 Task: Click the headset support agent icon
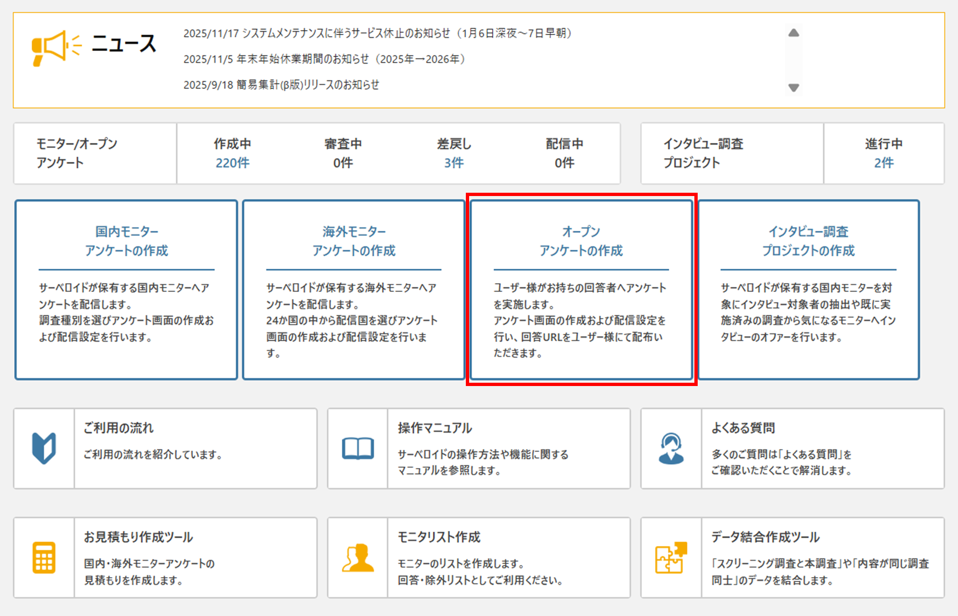pos(671,448)
